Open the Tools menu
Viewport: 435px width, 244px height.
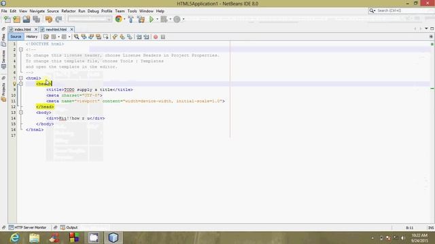click(132, 11)
